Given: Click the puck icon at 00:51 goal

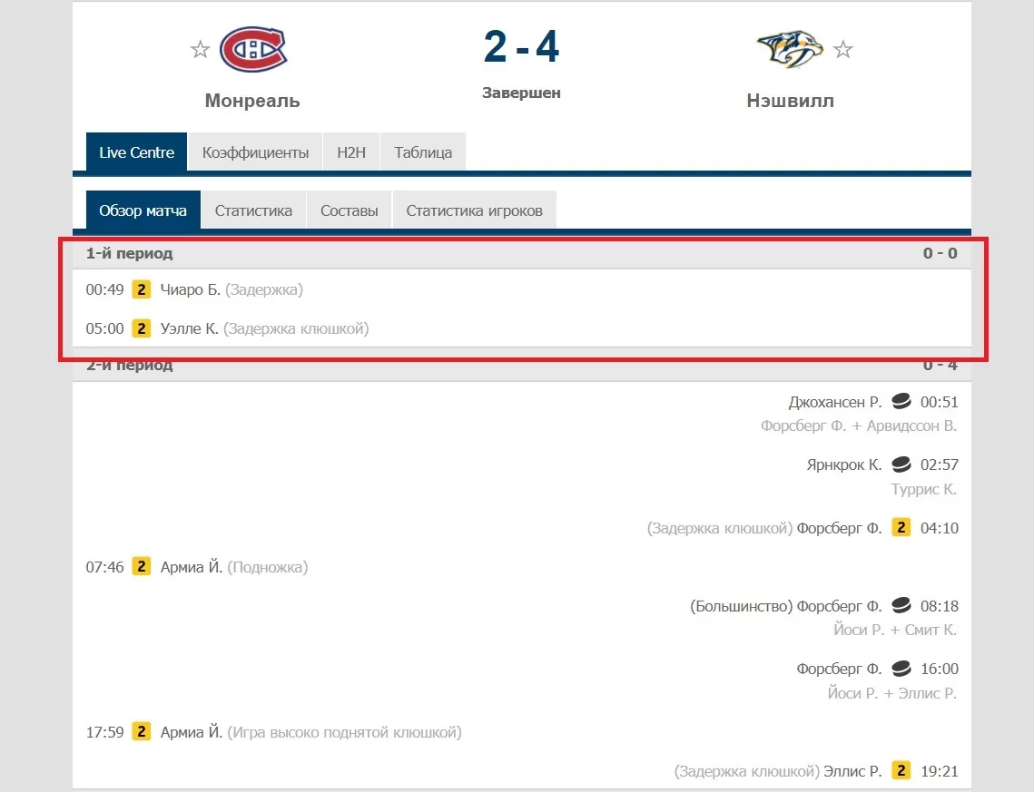Looking at the screenshot, I should [x=901, y=402].
